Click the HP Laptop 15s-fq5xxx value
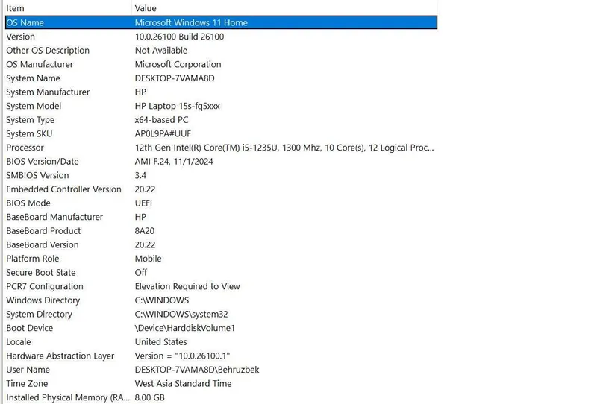Viewport: 597px width, 404px height. [x=178, y=106]
